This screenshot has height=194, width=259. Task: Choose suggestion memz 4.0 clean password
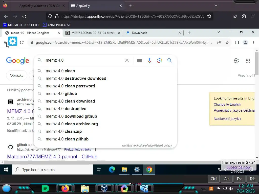pos(105,86)
